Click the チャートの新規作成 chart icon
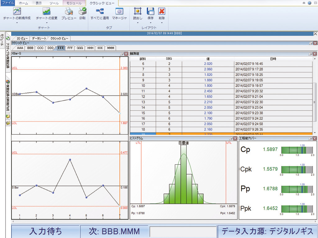The width and height of the screenshot is (318, 238). click(x=17, y=11)
